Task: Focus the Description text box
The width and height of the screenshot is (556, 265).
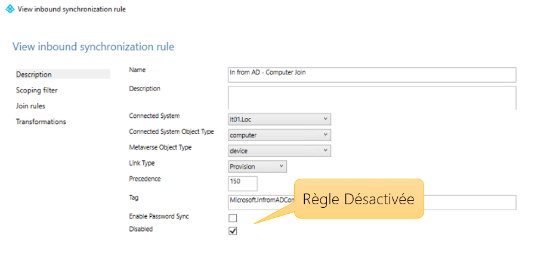Action: 372,97
